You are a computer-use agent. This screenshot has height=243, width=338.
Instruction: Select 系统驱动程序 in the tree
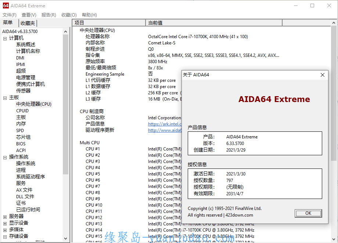coord(30,177)
